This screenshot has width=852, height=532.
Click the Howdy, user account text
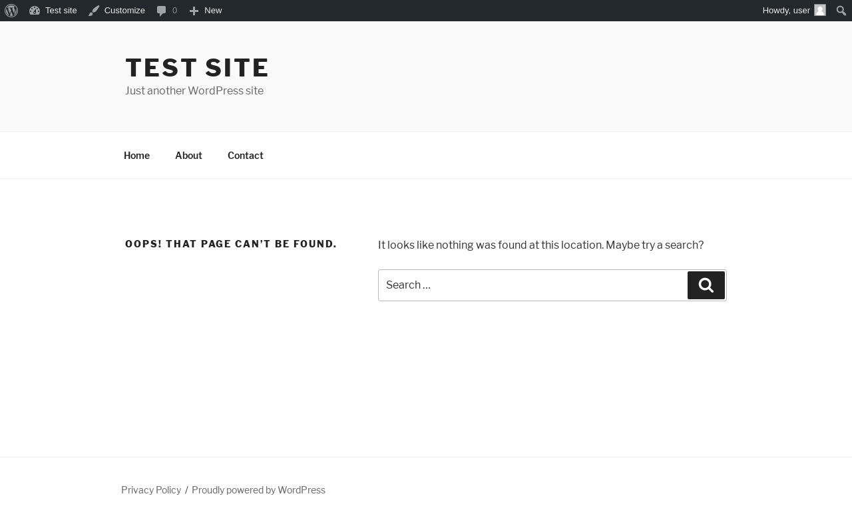click(x=786, y=11)
